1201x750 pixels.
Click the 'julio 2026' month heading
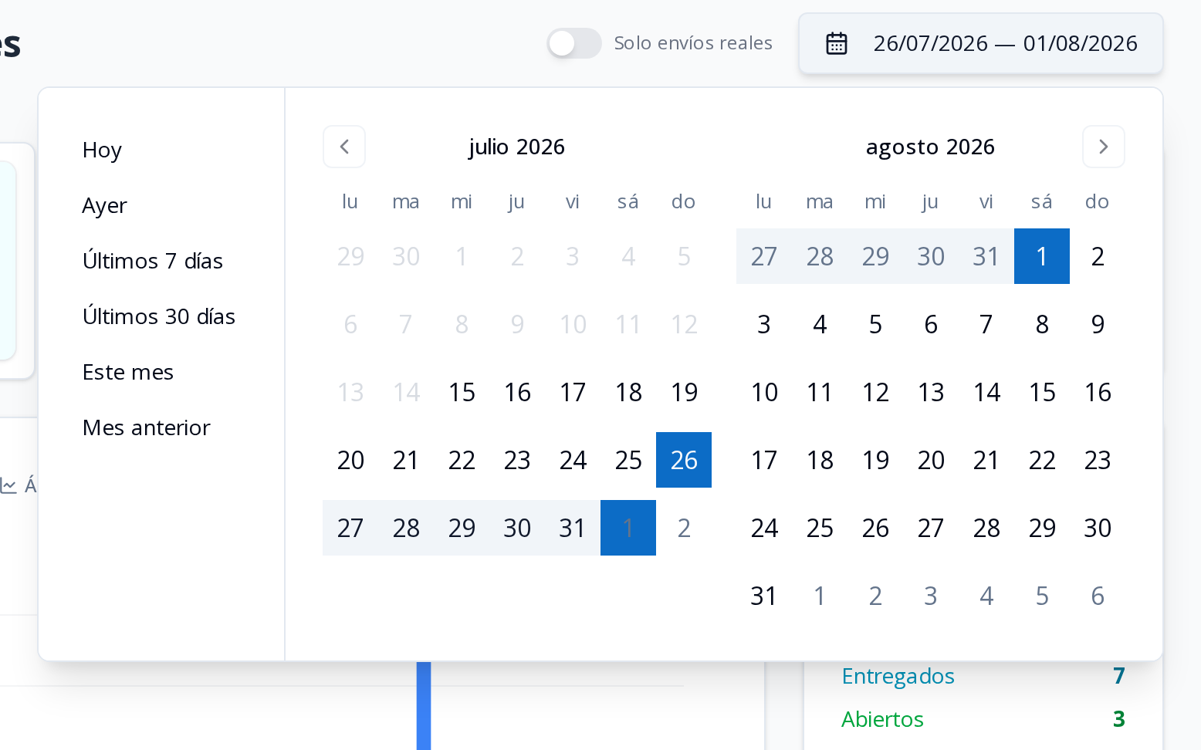517,147
